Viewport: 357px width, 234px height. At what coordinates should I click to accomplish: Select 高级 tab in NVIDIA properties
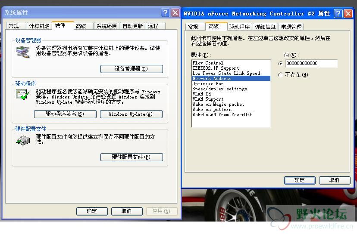(x=216, y=26)
